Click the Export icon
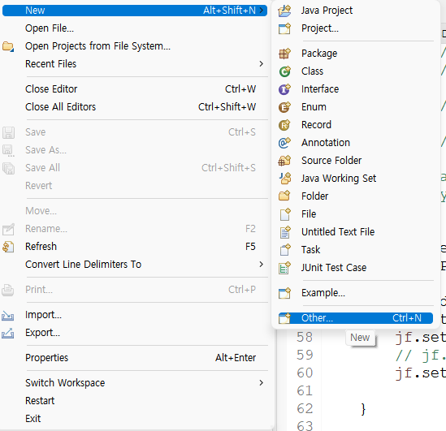This screenshot has width=446, height=431. (x=8, y=333)
